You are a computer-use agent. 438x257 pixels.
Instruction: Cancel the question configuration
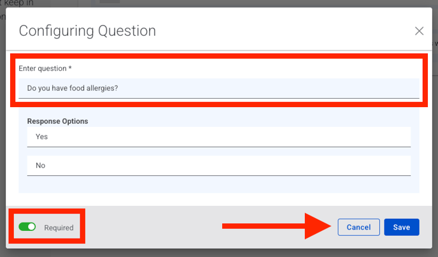[358, 227]
